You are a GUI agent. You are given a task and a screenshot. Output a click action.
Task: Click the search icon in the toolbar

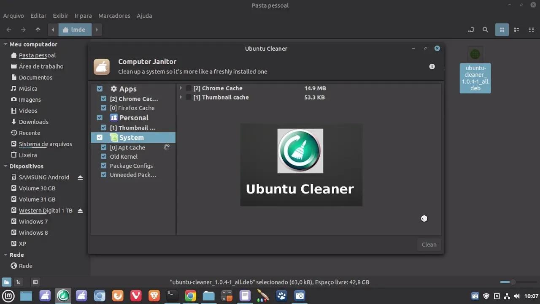tap(485, 30)
